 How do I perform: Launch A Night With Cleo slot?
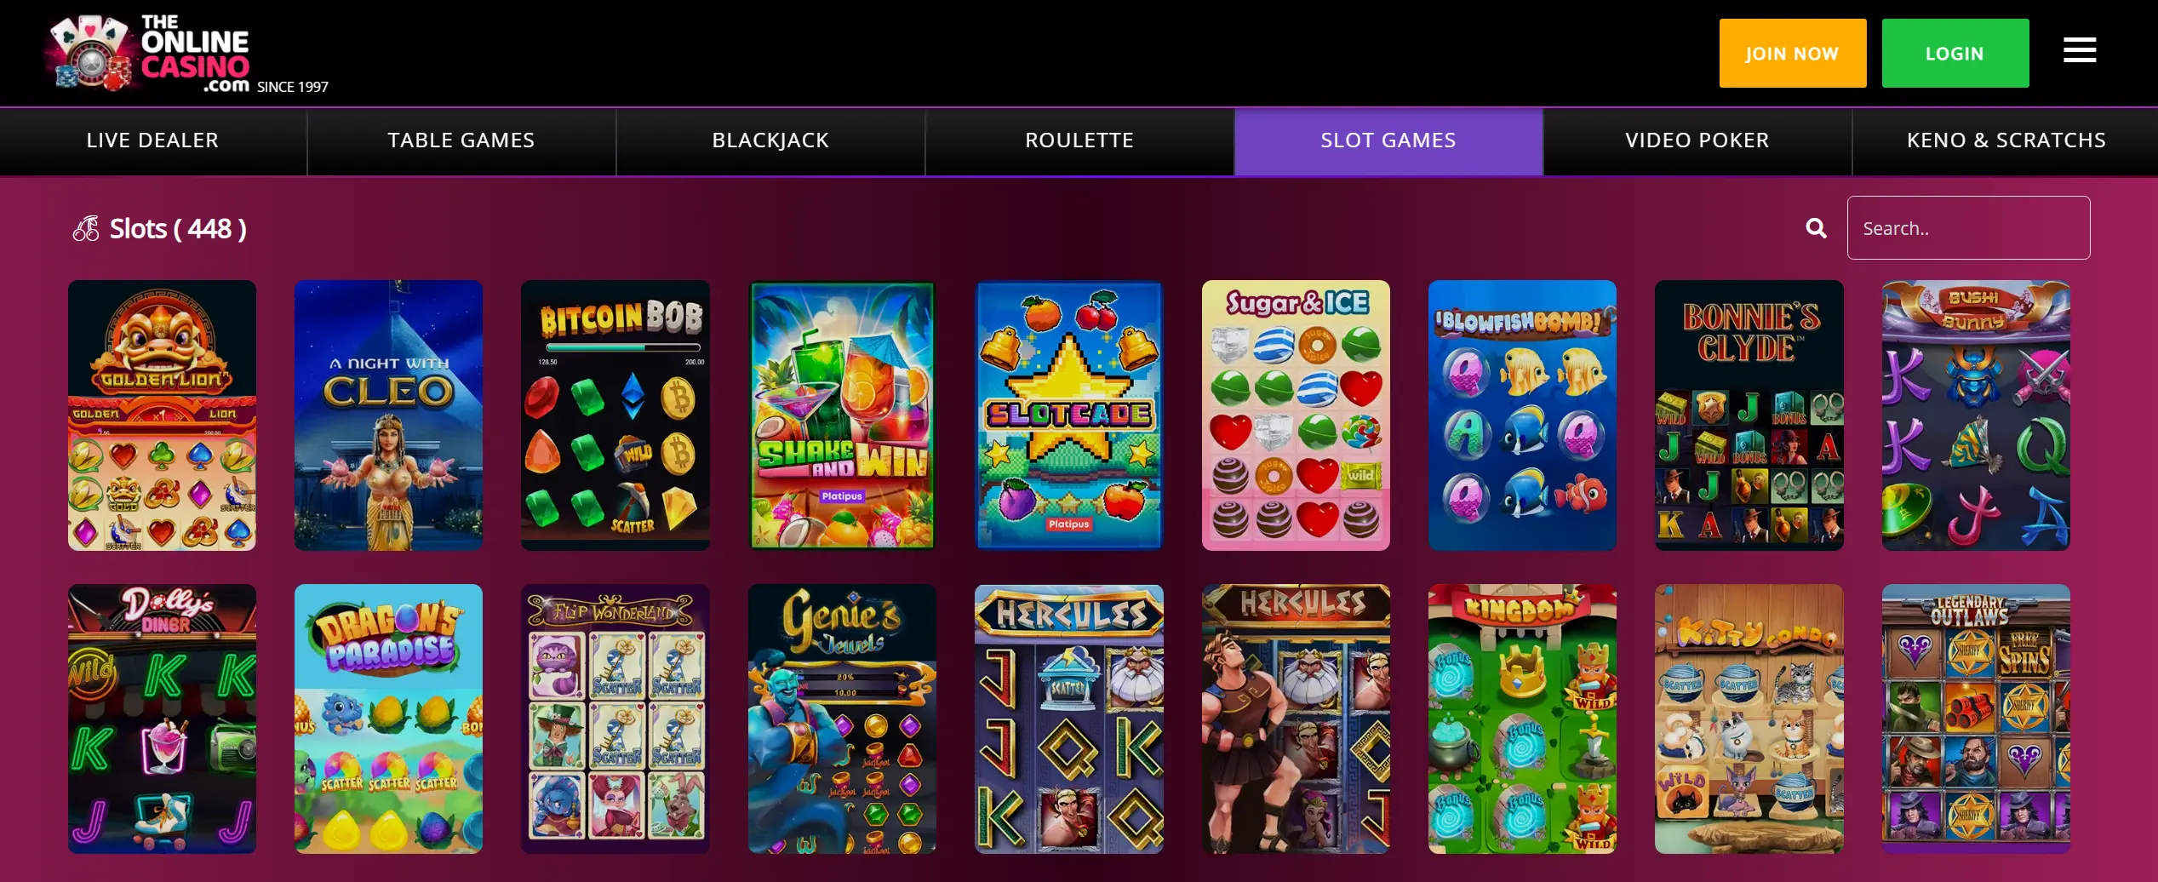pos(388,415)
